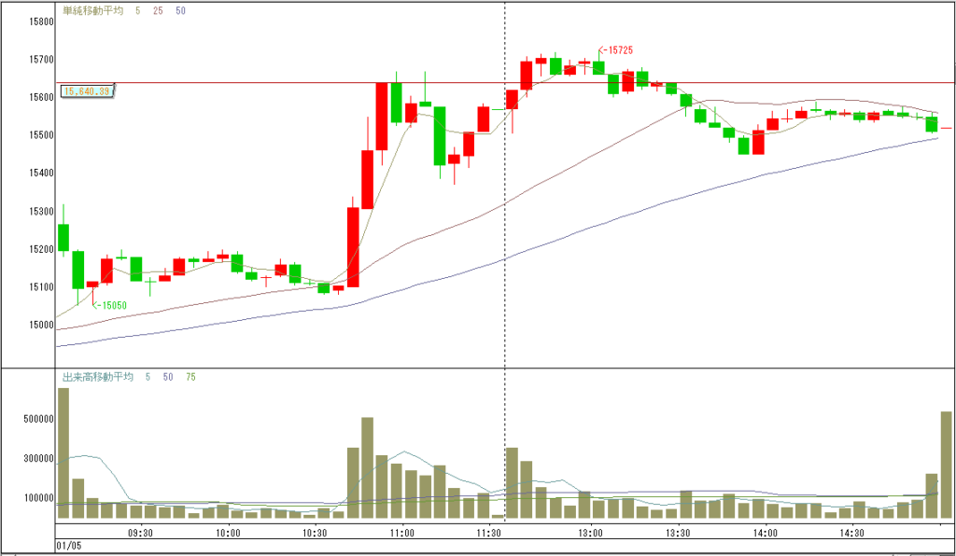Click the 15400 price axis label
The height and width of the screenshot is (556, 956).
click(41, 174)
